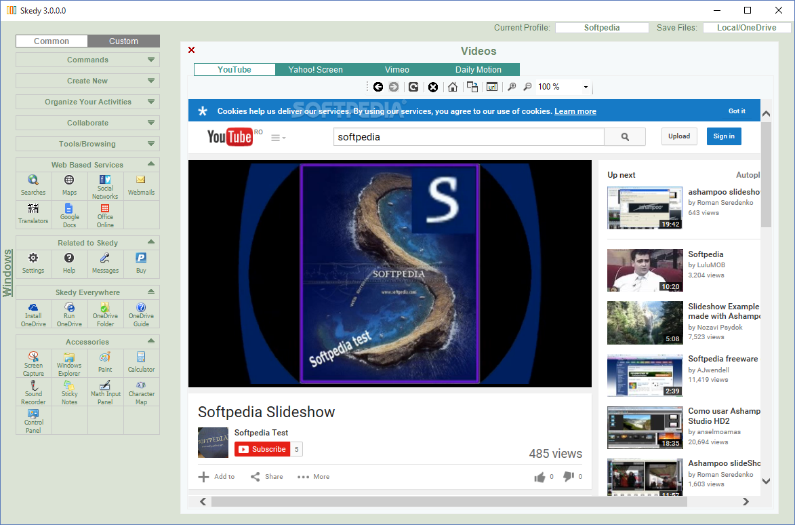Go back in the embedded browser

378,87
